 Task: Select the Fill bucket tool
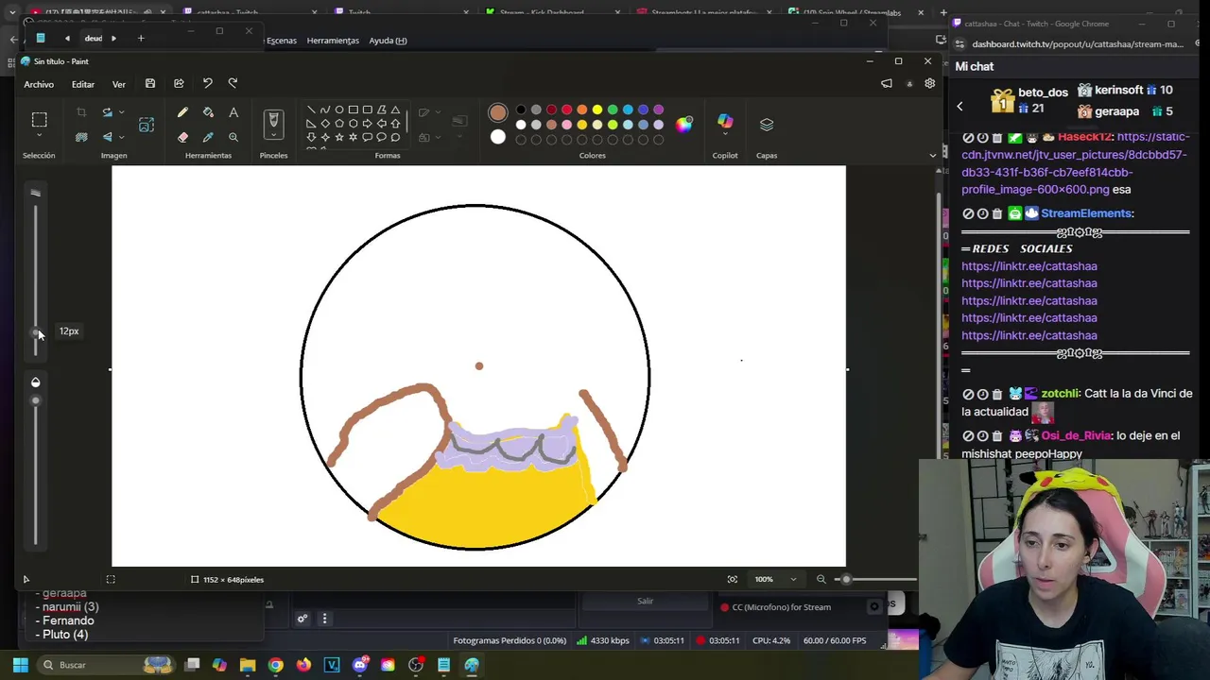point(208,112)
